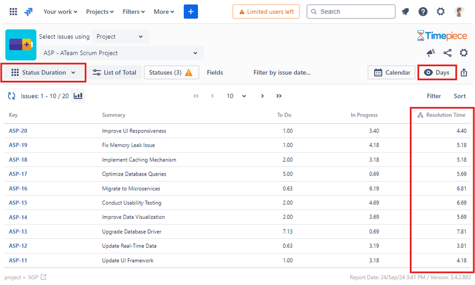Click the megaphone announcements icon

pos(431,53)
